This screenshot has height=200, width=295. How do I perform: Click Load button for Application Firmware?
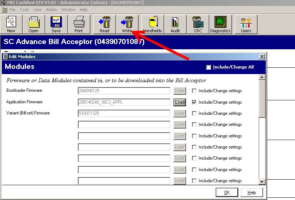click(x=180, y=102)
